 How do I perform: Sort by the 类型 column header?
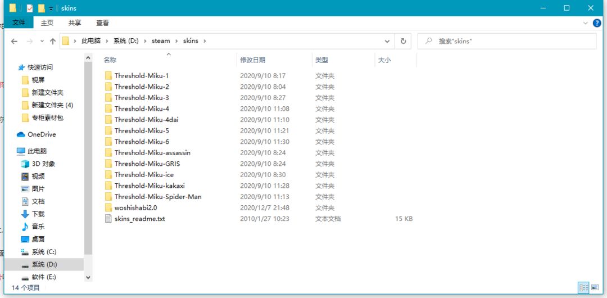click(321, 60)
